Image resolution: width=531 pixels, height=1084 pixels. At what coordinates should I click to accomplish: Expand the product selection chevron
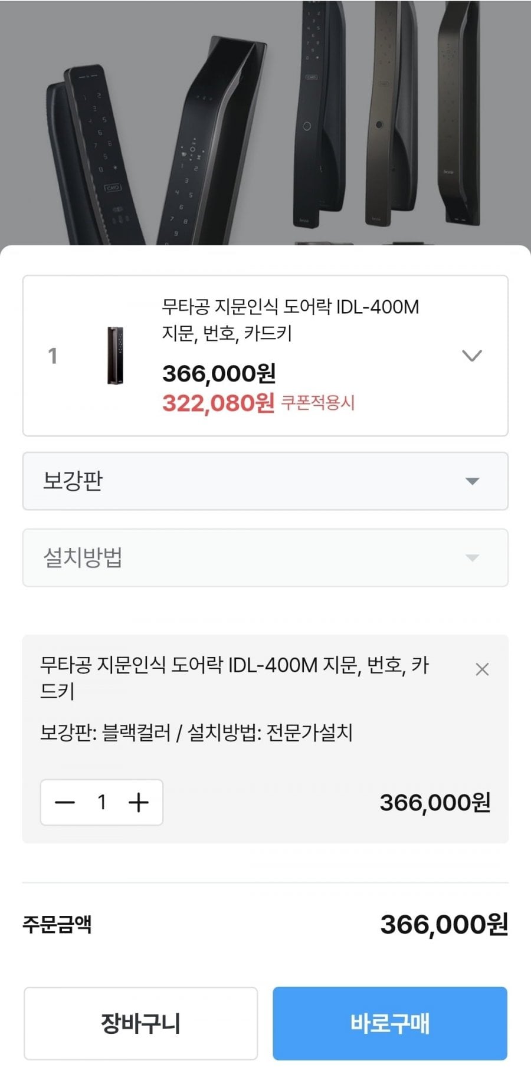(471, 356)
